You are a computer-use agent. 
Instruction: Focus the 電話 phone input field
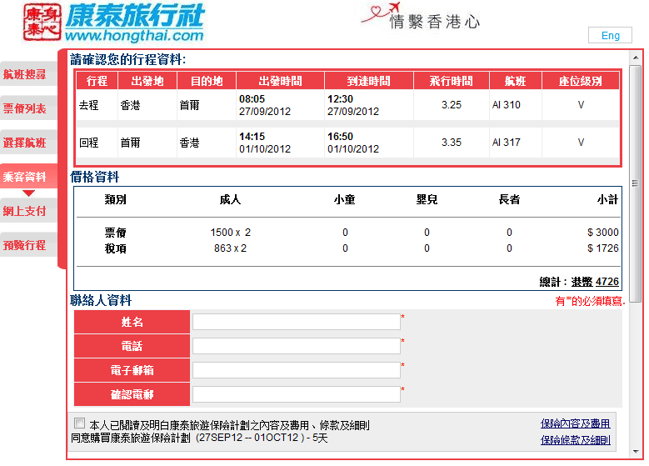[x=296, y=346]
